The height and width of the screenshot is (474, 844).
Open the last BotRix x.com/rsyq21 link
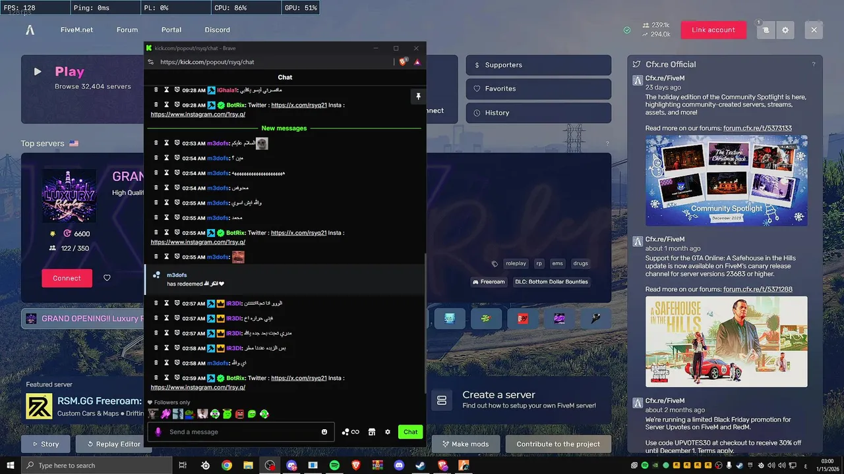click(299, 378)
